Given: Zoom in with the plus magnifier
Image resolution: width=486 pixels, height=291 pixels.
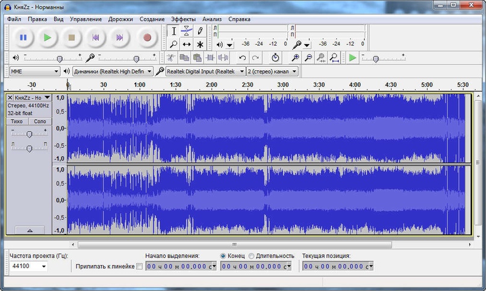Looking at the screenshot, I should pyautogui.click(x=295, y=58).
